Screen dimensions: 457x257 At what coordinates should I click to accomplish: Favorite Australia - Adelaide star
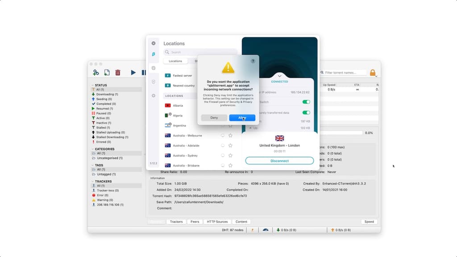230,145
